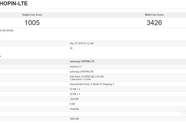The image size is (186, 124).
Task: Click the value 18 under the date
Action: (71, 48)
